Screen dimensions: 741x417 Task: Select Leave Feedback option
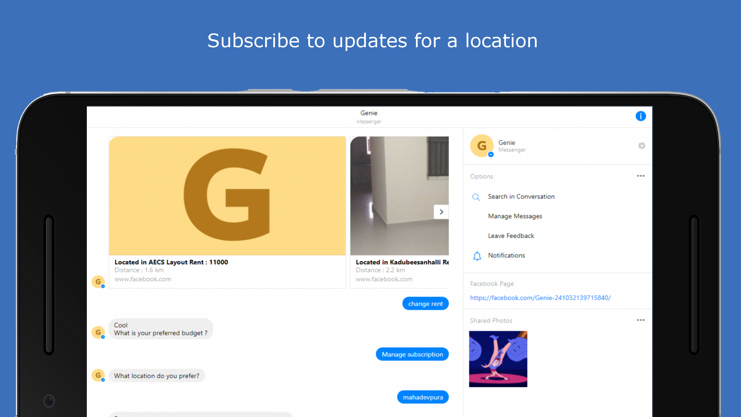511,236
